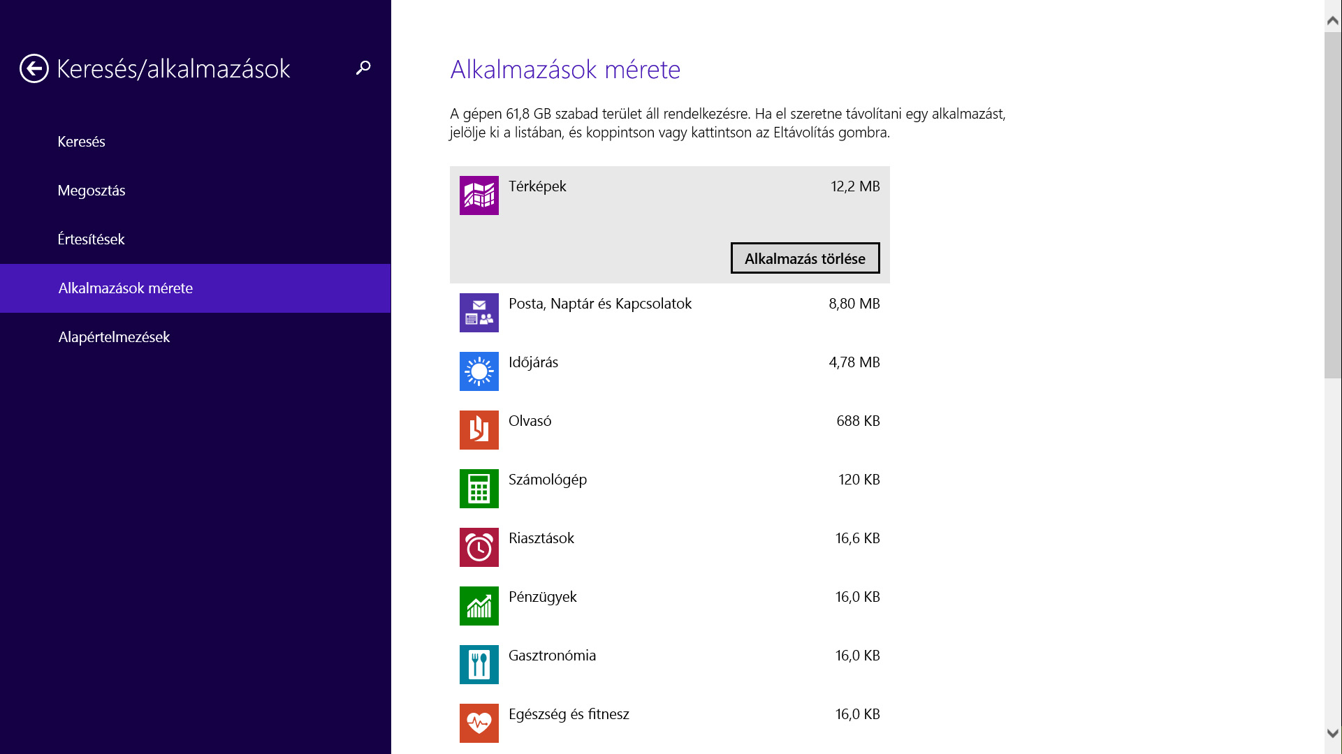1342x754 pixels.
Task: Click the Riasztások alarm clock icon
Action: point(479,547)
